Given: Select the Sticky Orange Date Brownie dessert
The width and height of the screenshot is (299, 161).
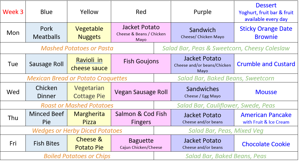Looking at the screenshot, I should pos(266,33).
